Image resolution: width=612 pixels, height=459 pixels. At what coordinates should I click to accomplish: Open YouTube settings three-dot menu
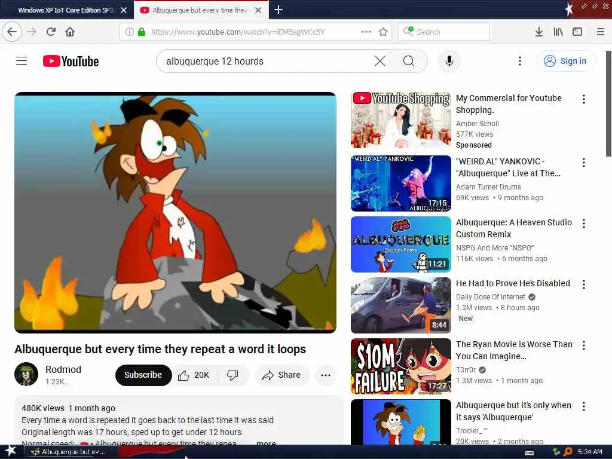coord(519,61)
